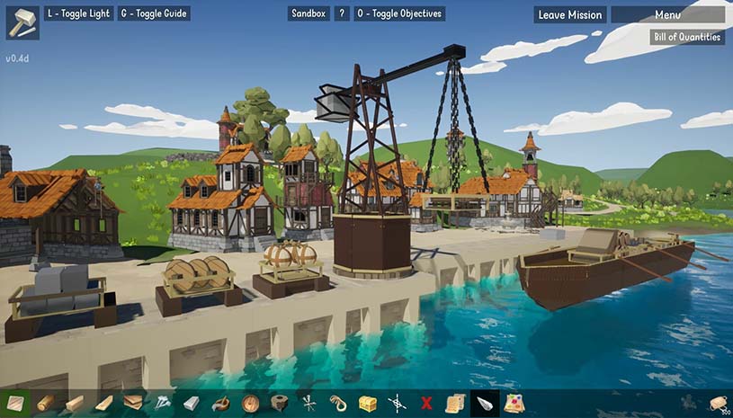The width and height of the screenshot is (733, 418).
Task: Open the question mark help button
Action: click(342, 13)
